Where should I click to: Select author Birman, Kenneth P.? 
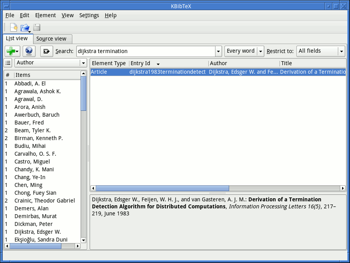(x=42, y=138)
